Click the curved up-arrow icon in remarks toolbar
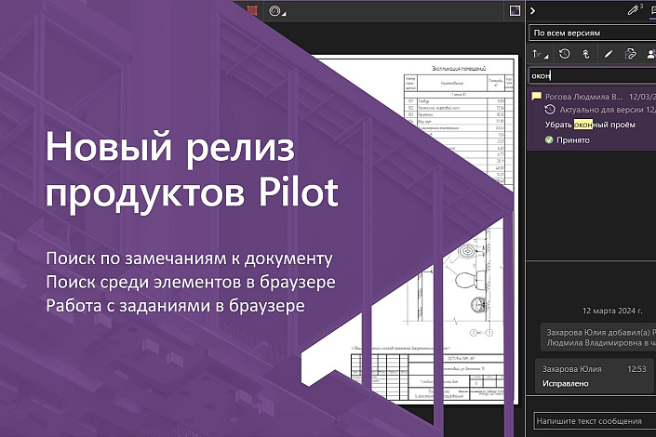This screenshot has height=437, width=656. (x=586, y=54)
